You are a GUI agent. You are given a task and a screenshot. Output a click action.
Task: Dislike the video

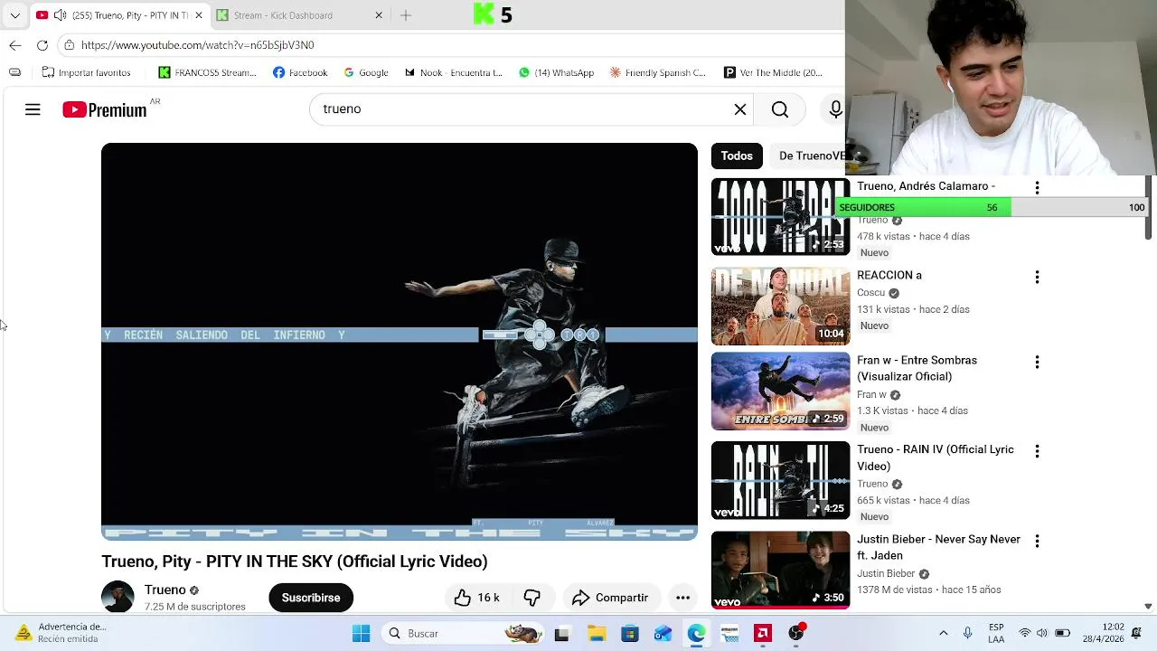pos(532,598)
